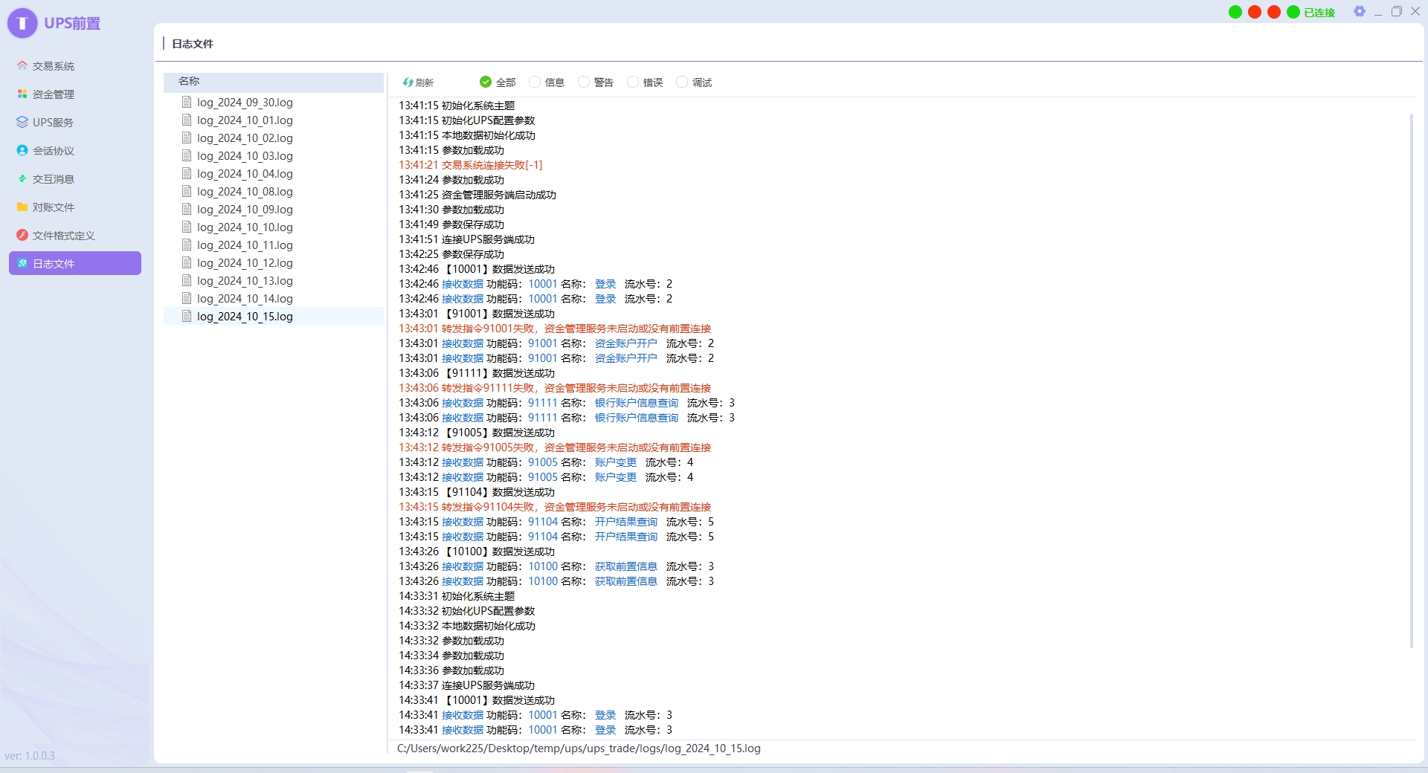The image size is (1428, 773).
Task: Select the 调试 filter radio button
Action: [x=682, y=82]
